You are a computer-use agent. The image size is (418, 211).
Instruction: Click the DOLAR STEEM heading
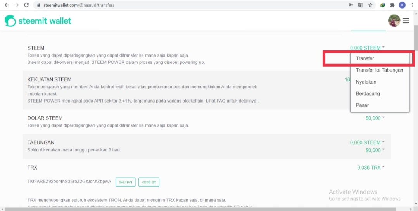pos(45,118)
